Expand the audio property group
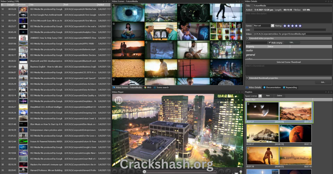 tap(249, 51)
